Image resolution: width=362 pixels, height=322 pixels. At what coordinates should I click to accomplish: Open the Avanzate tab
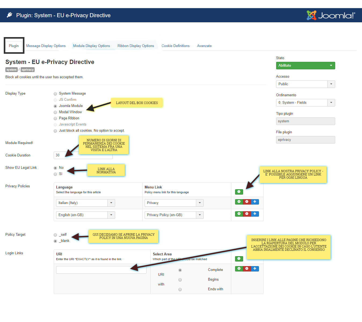tap(204, 46)
